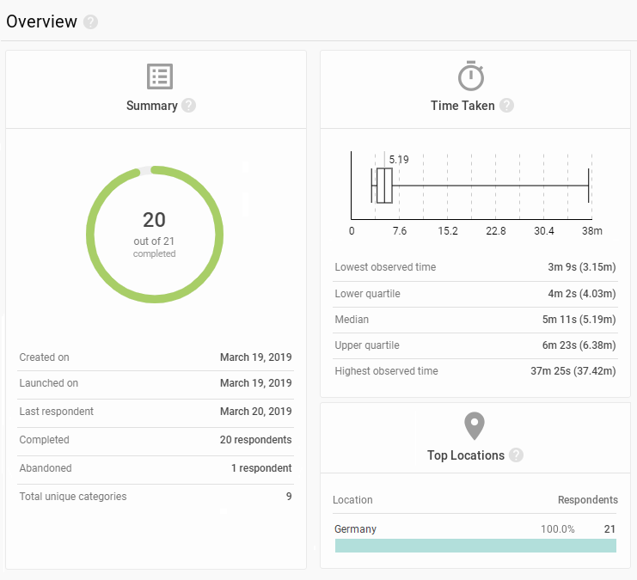The height and width of the screenshot is (580, 637).
Task: Click the '7.6' axis label
Action: point(400,231)
